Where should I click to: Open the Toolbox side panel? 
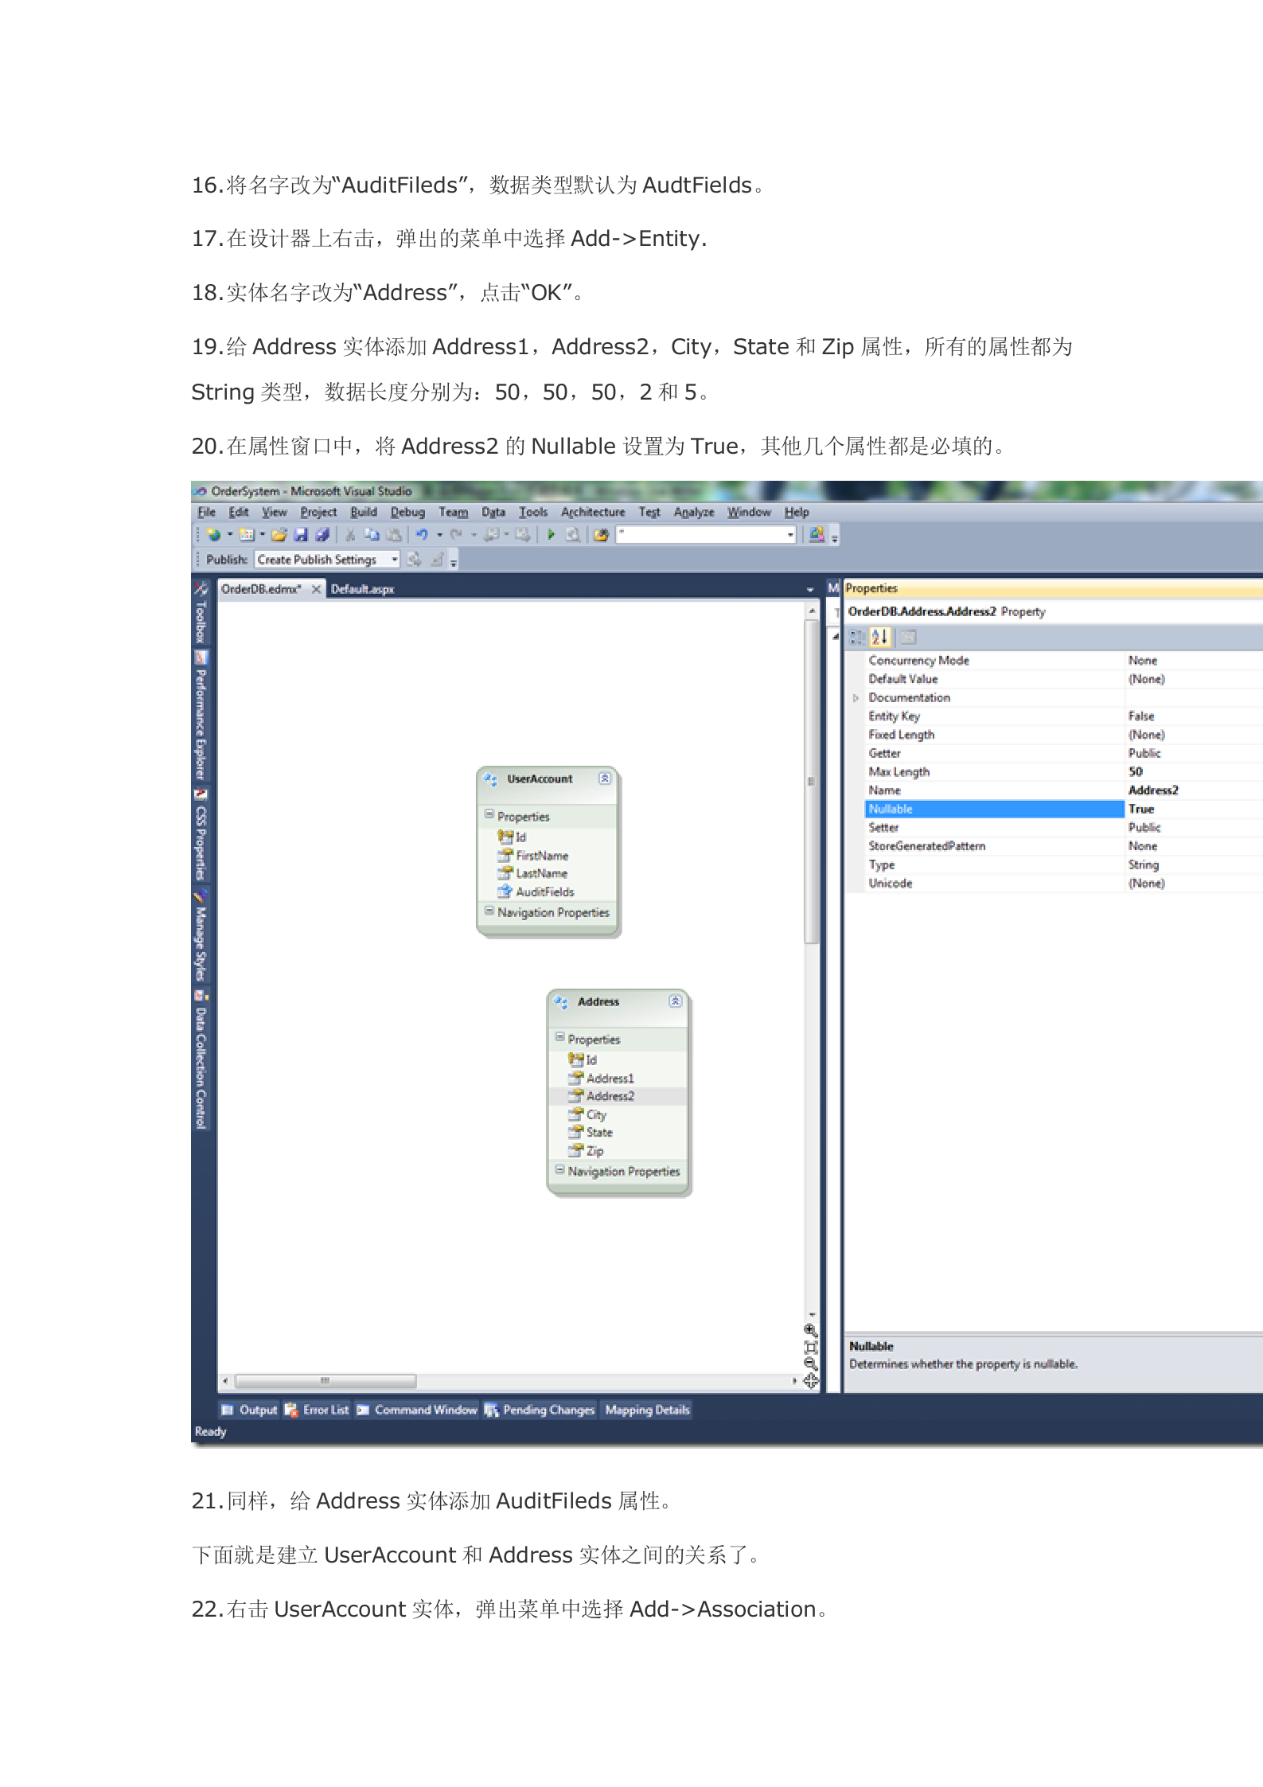[201, 613]
